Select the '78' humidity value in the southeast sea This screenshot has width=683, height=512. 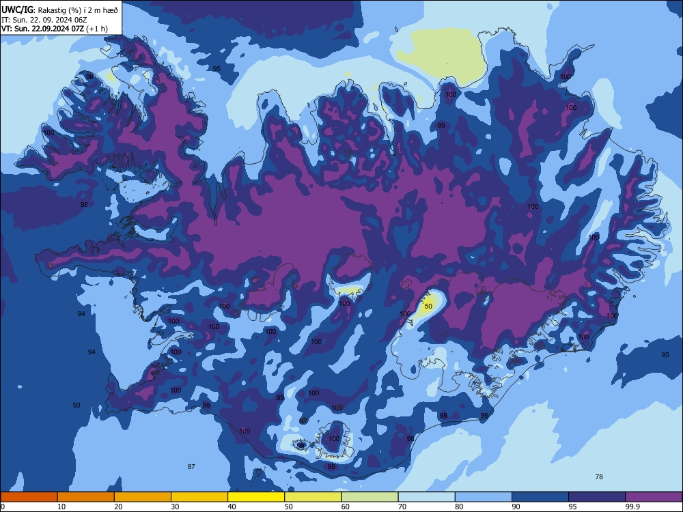tap(599, 477)
